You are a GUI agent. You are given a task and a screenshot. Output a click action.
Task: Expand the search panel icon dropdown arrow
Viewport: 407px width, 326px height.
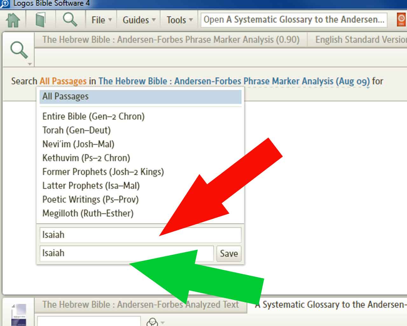(30, 64)
